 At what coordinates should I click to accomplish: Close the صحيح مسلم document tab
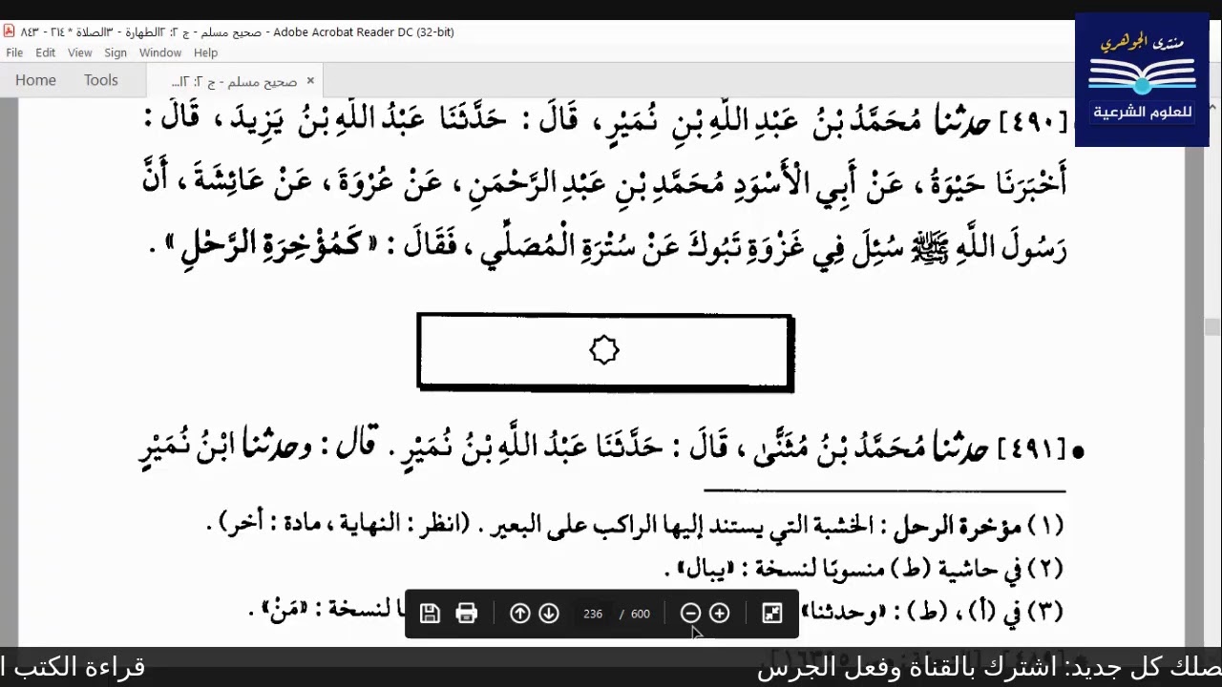pyautogui.click(x=310, y=81)
